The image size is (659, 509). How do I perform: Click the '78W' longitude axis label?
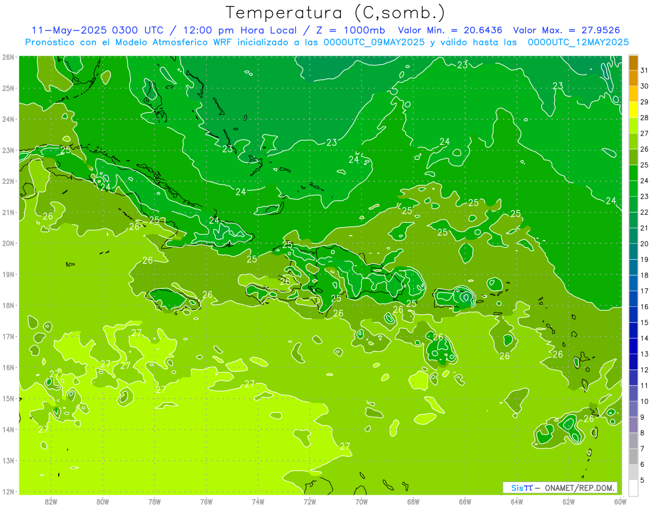(154, 502)
